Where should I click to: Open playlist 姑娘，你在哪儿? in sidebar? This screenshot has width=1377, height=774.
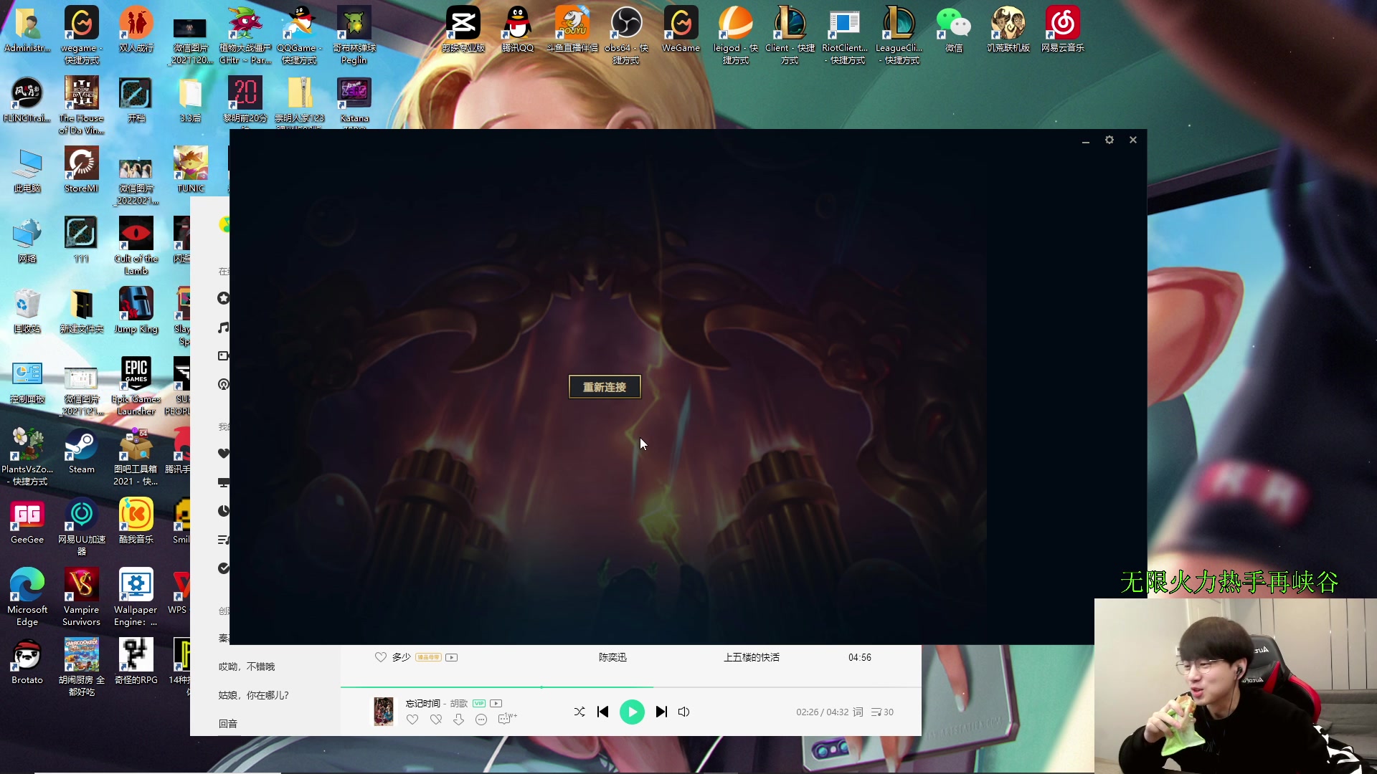[x=254, y=695]
